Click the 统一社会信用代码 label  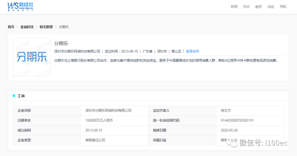166,121
